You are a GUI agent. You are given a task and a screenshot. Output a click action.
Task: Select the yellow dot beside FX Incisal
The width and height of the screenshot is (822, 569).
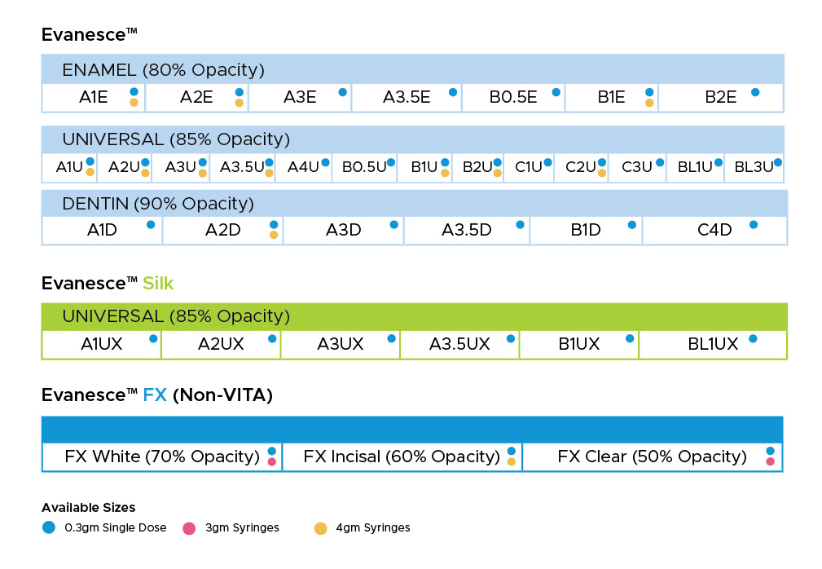[512, 462]
